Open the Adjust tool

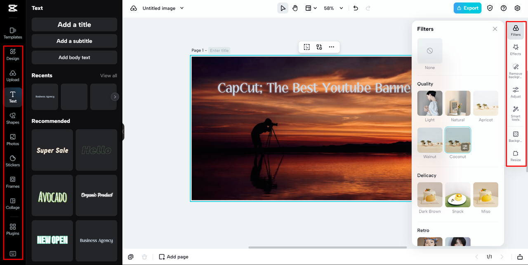click(516, 92)
